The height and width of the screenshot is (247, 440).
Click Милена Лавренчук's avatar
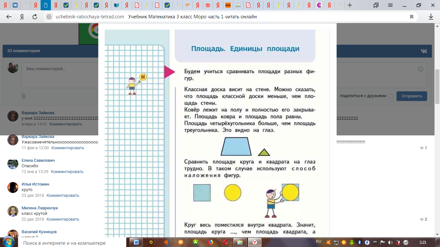tap(13, 211)
